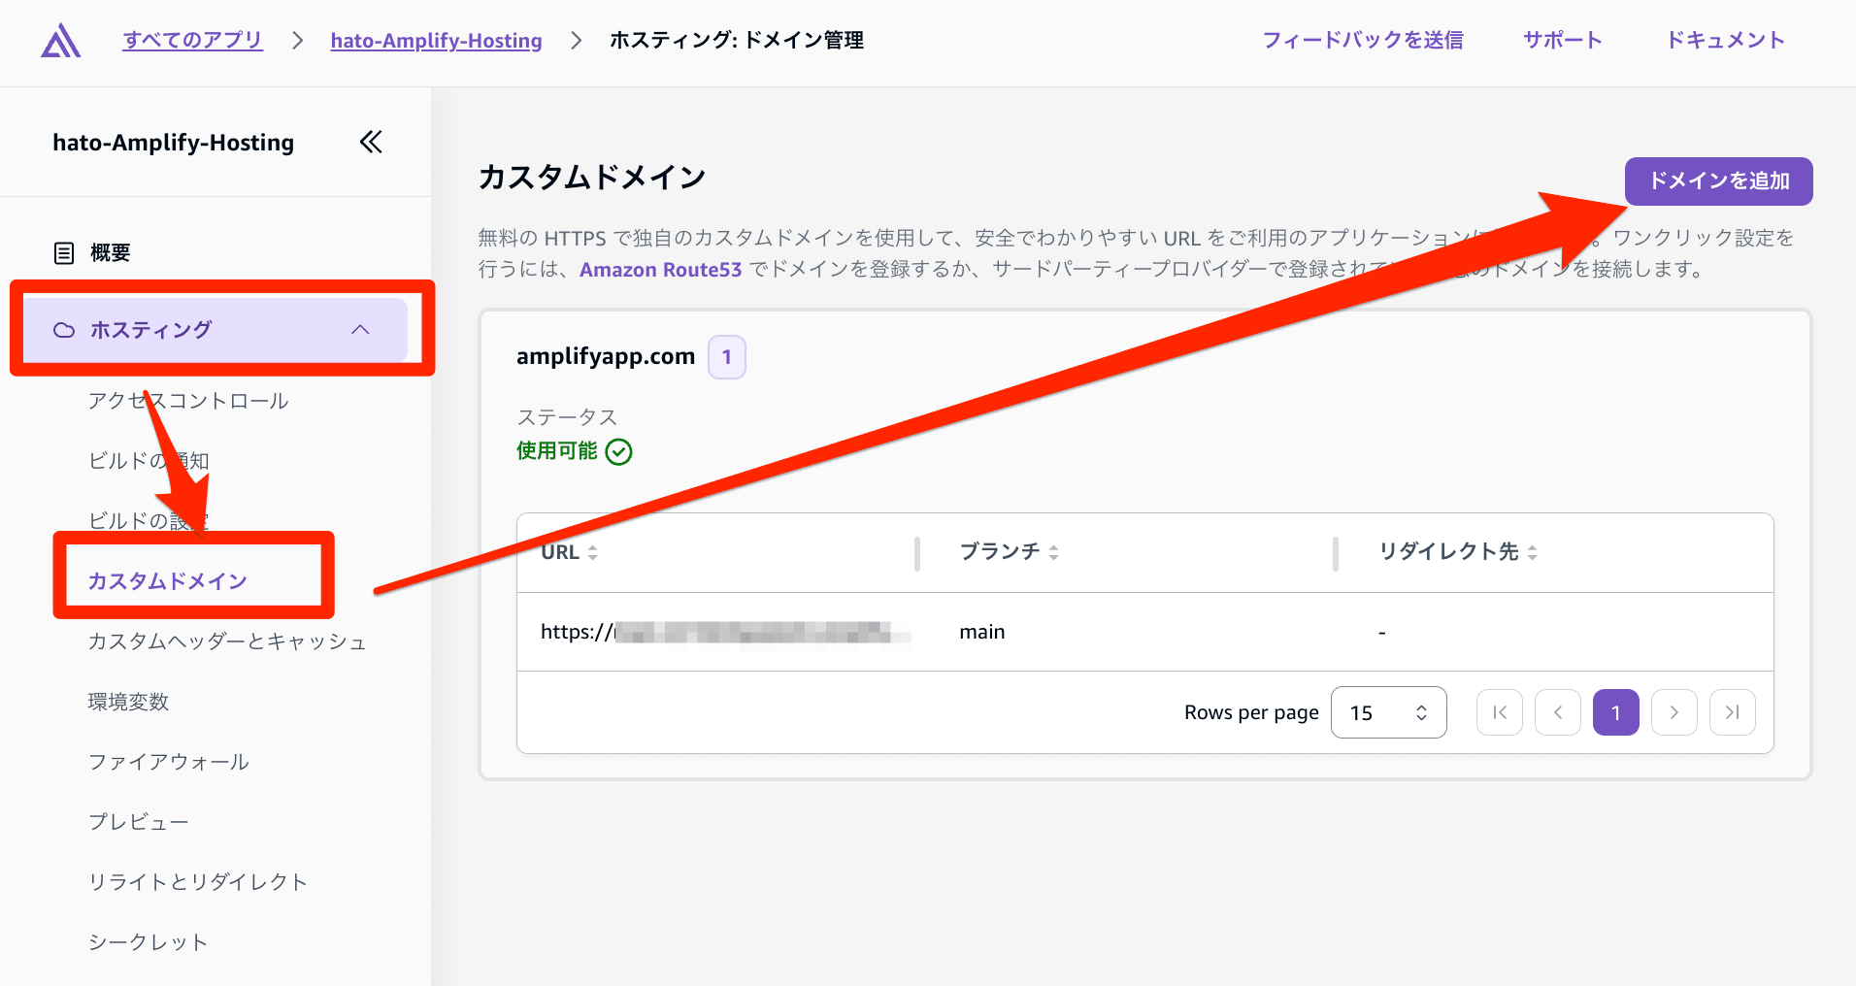Collapse the ホスティング section chevron
Screen dimensions: 1856x986
(x=360, y=330)
